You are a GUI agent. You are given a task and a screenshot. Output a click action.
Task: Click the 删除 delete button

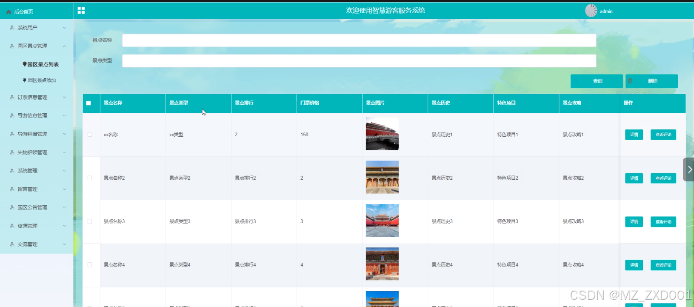[x=652, y=81]
